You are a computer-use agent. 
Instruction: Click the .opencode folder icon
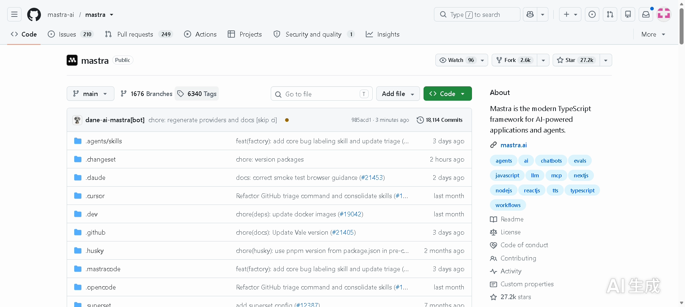click(78, 287)
